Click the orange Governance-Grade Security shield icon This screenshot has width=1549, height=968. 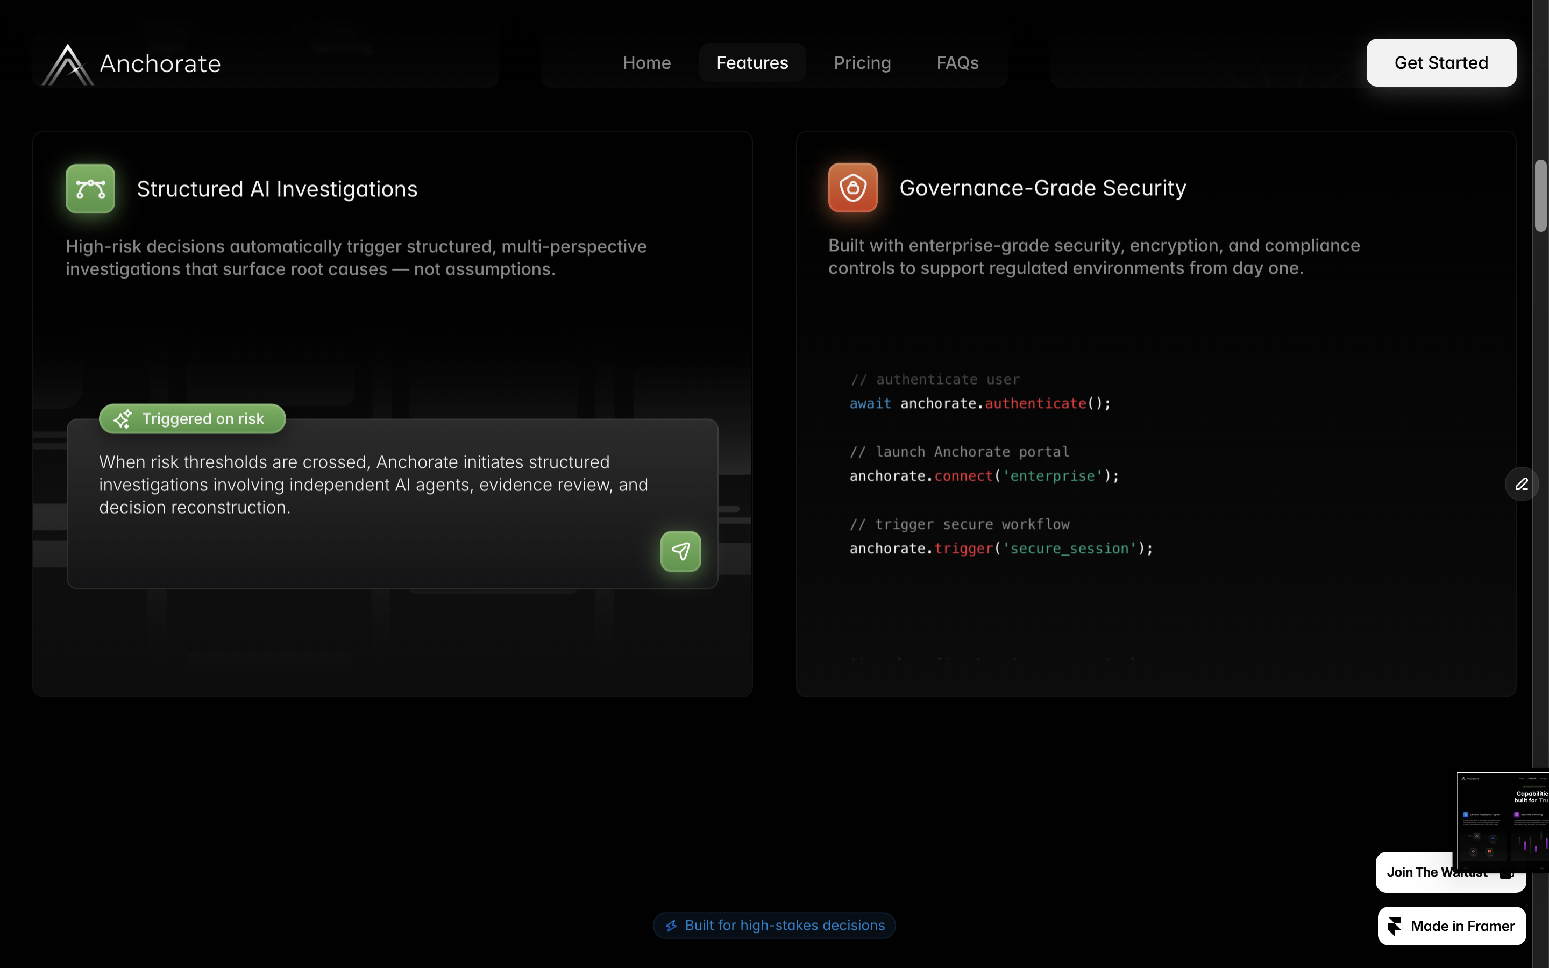click(x=852, y=187)
